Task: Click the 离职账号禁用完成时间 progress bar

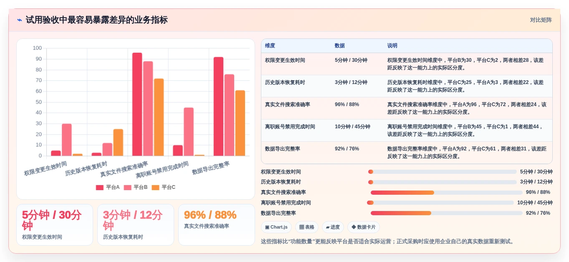Action: tap(440, 203)
